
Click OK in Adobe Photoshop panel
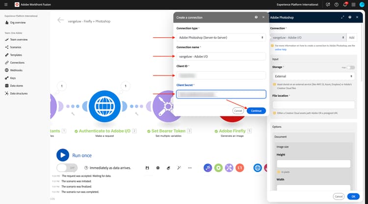(x=353, y=197)
